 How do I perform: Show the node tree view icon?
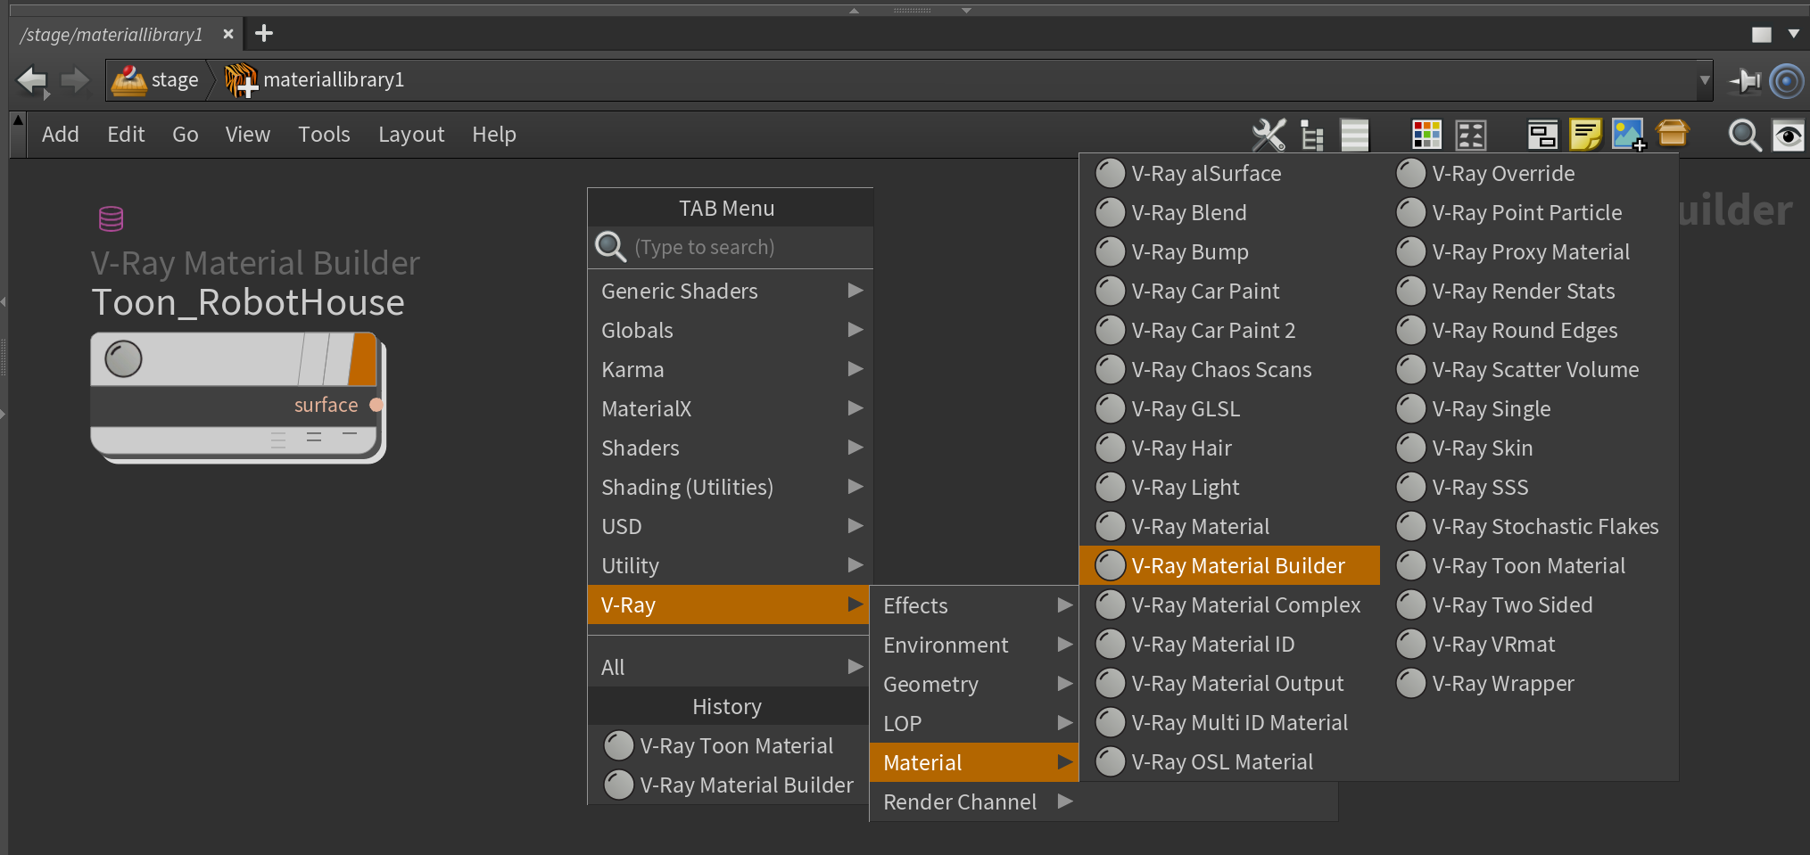pos(1311,135)
